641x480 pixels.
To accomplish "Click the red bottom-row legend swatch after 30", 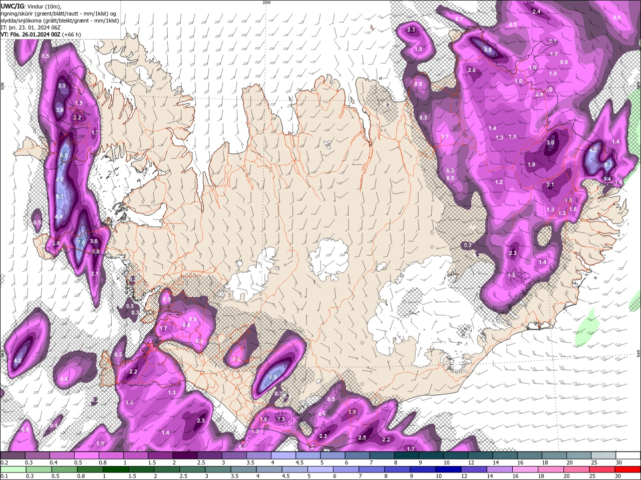I will point(628,469).
